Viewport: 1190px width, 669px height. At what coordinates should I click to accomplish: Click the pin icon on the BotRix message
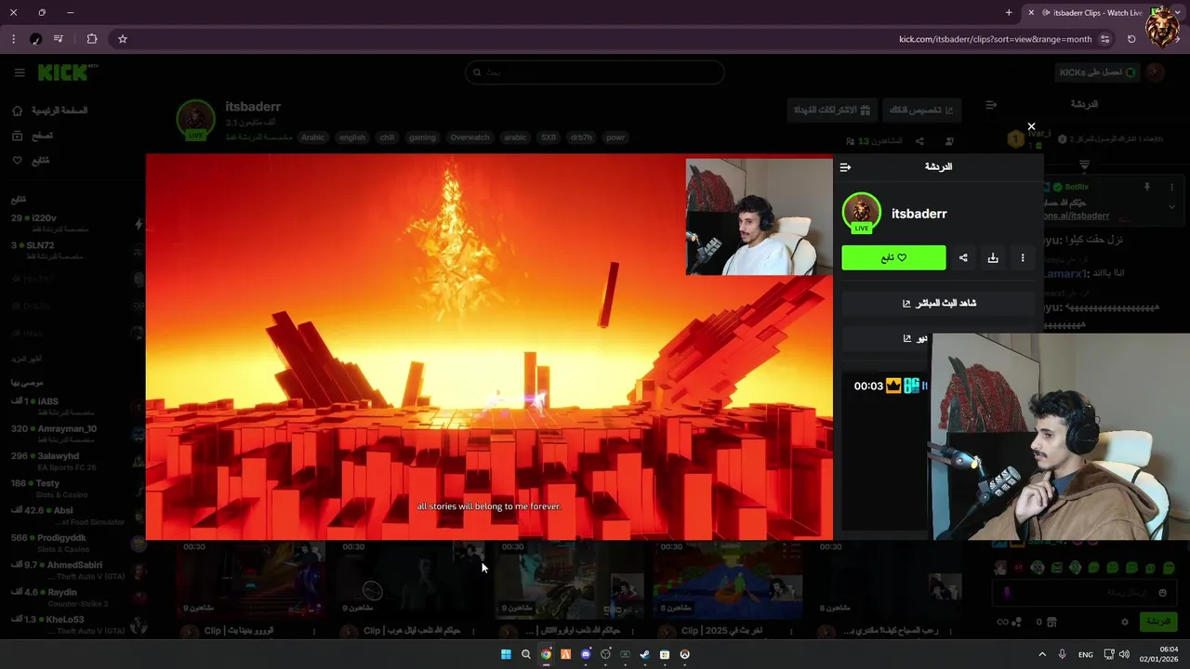click(x=1147, y=187)
